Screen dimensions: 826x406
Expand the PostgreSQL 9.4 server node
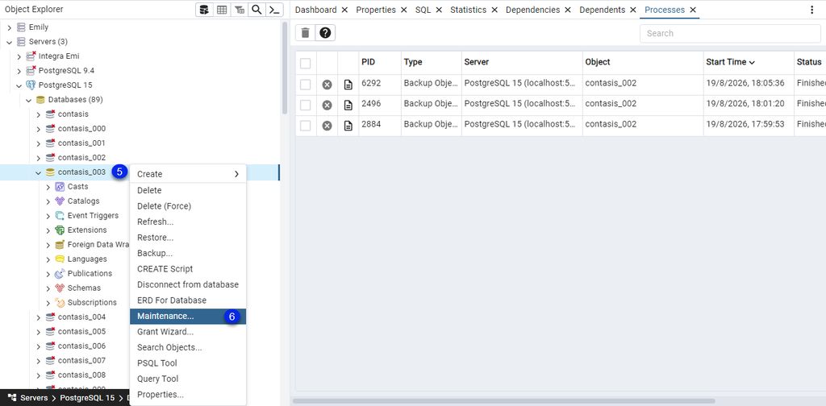coord(19,70)
